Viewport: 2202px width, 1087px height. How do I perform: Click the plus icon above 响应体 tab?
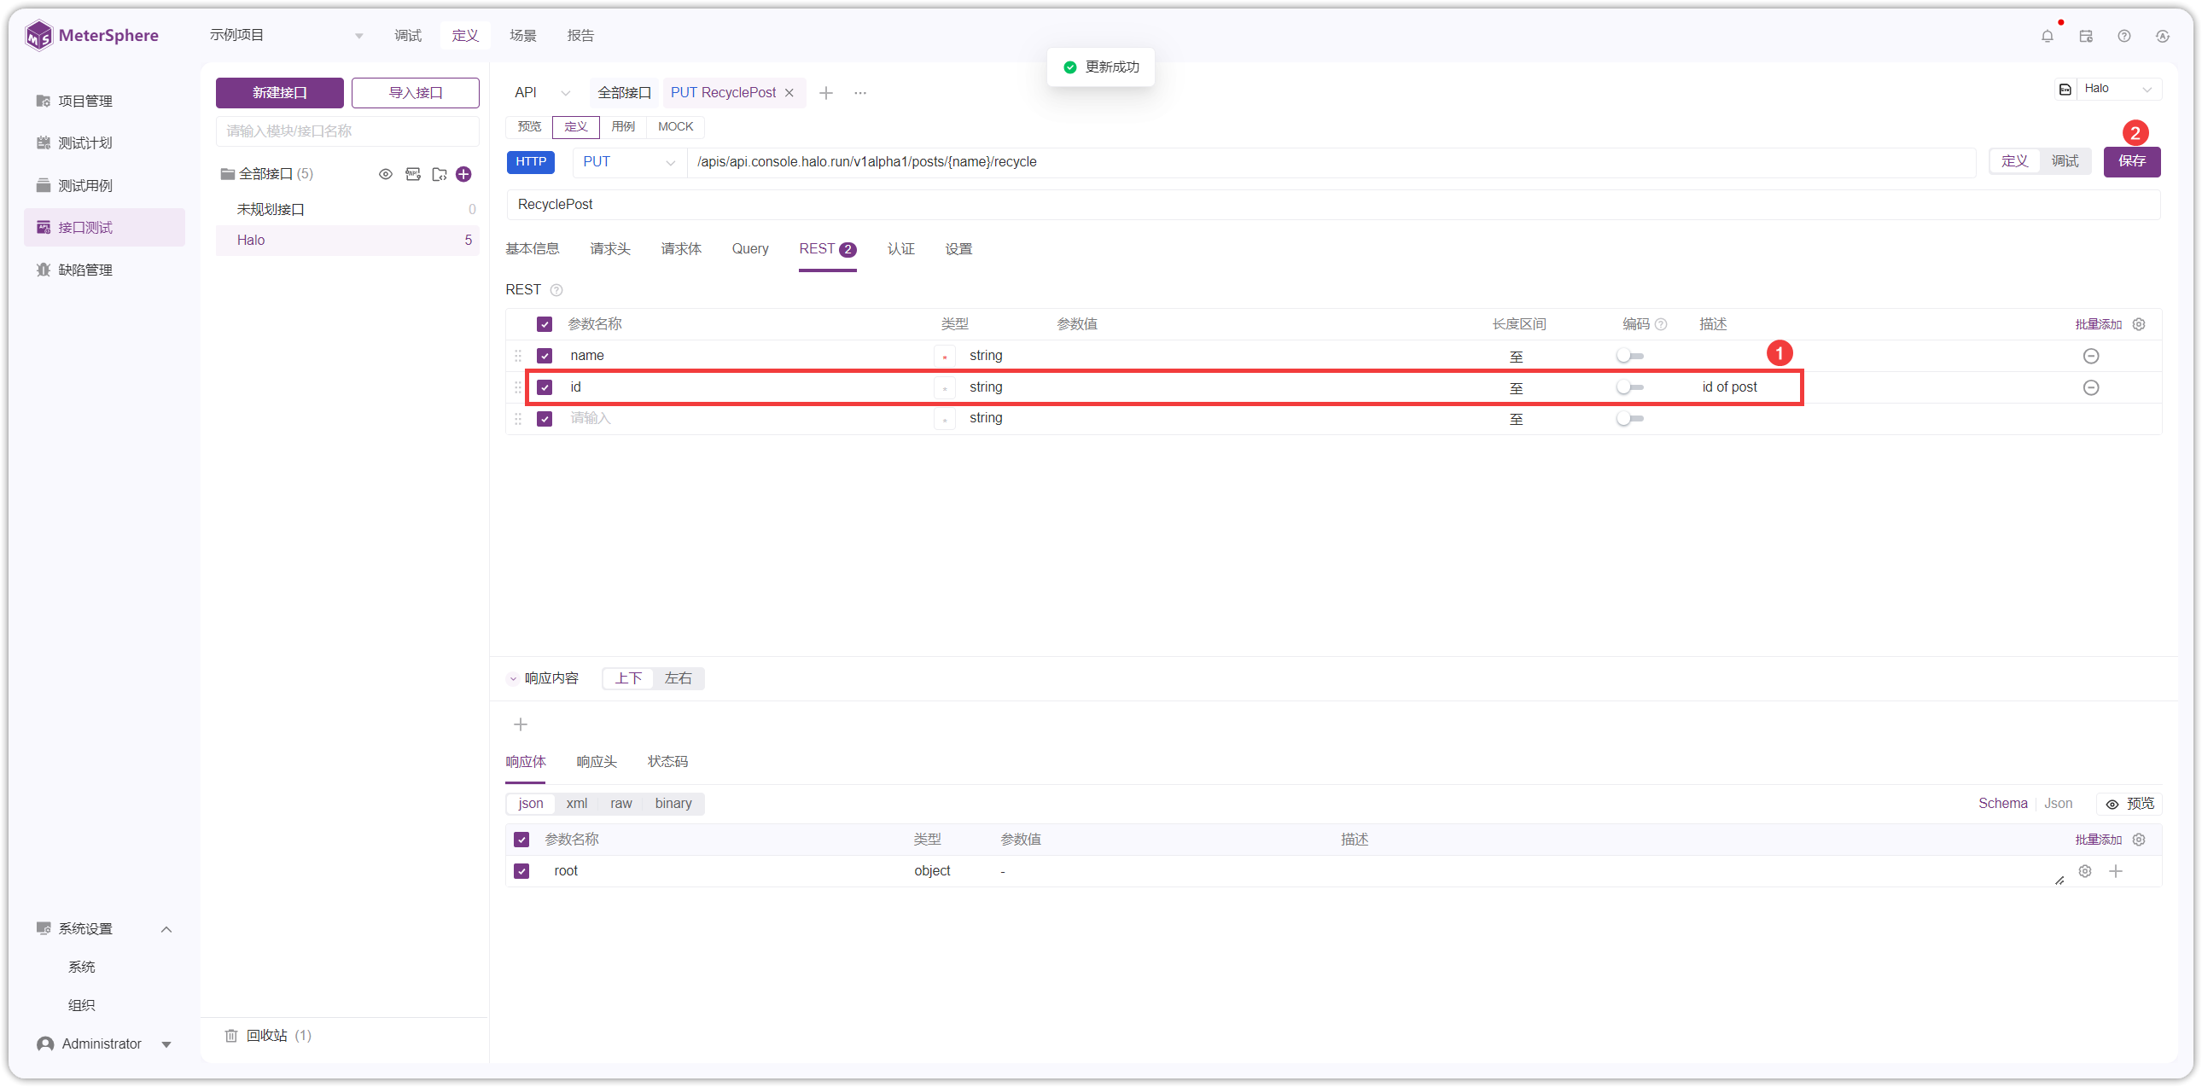tap(520, 724)
